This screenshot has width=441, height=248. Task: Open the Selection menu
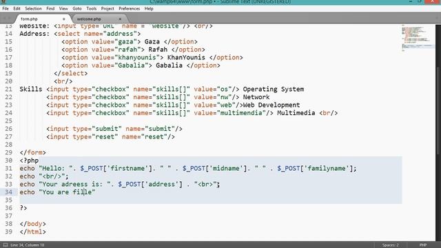click(33, 9)
